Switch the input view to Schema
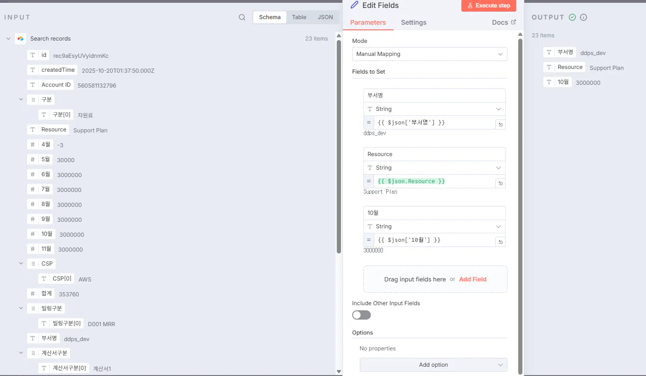 coord(270,17)
